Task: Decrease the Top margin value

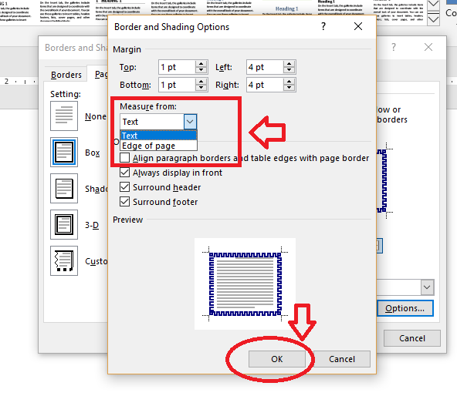Action: (x=201, y=70)
